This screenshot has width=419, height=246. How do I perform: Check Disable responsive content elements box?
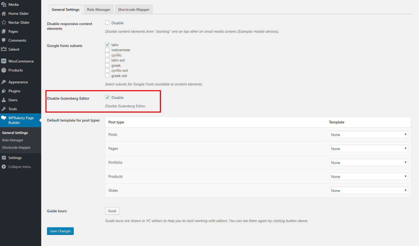[107, 23]
